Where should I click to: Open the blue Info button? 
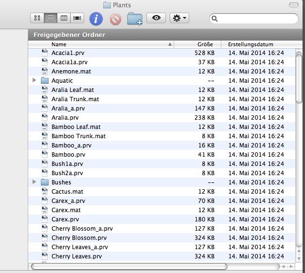coord(96,19)
